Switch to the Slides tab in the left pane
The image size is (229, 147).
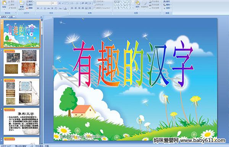coord(4,17)
